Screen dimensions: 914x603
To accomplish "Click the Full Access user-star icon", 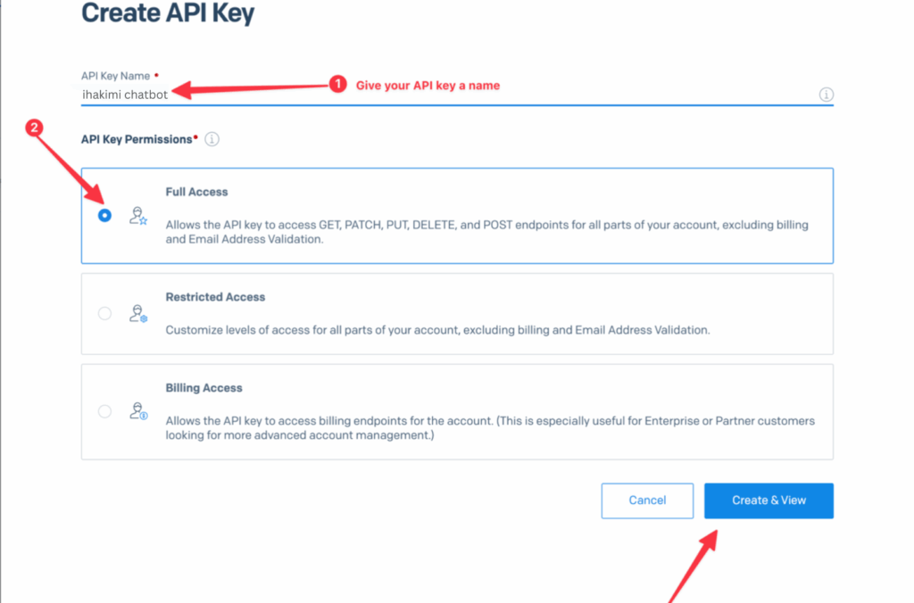I will coord(137,215).
